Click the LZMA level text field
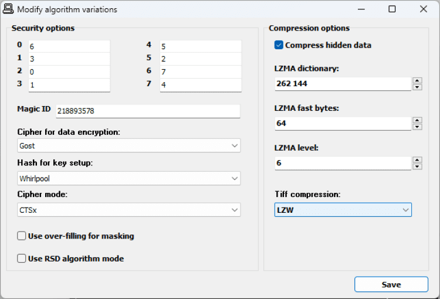 tap(343, 163)
